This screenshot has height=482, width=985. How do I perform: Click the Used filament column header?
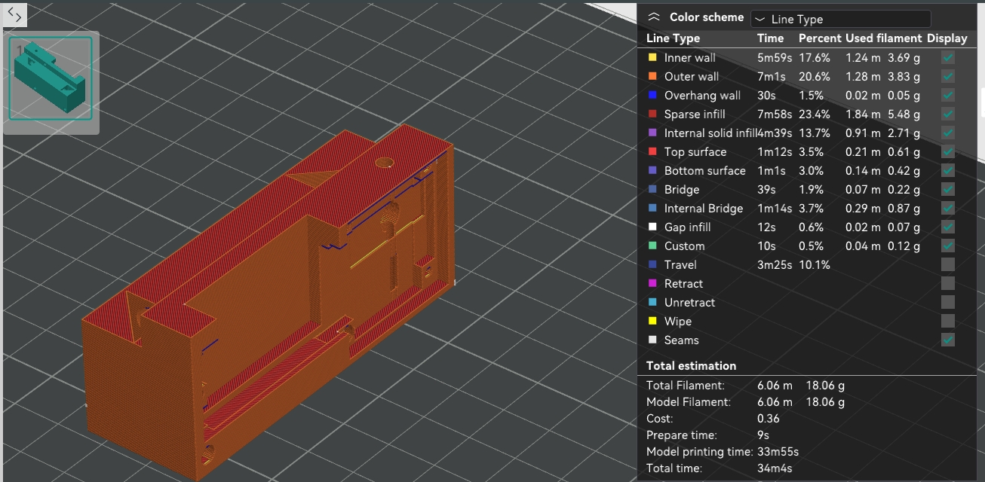(x=883, y=38)
